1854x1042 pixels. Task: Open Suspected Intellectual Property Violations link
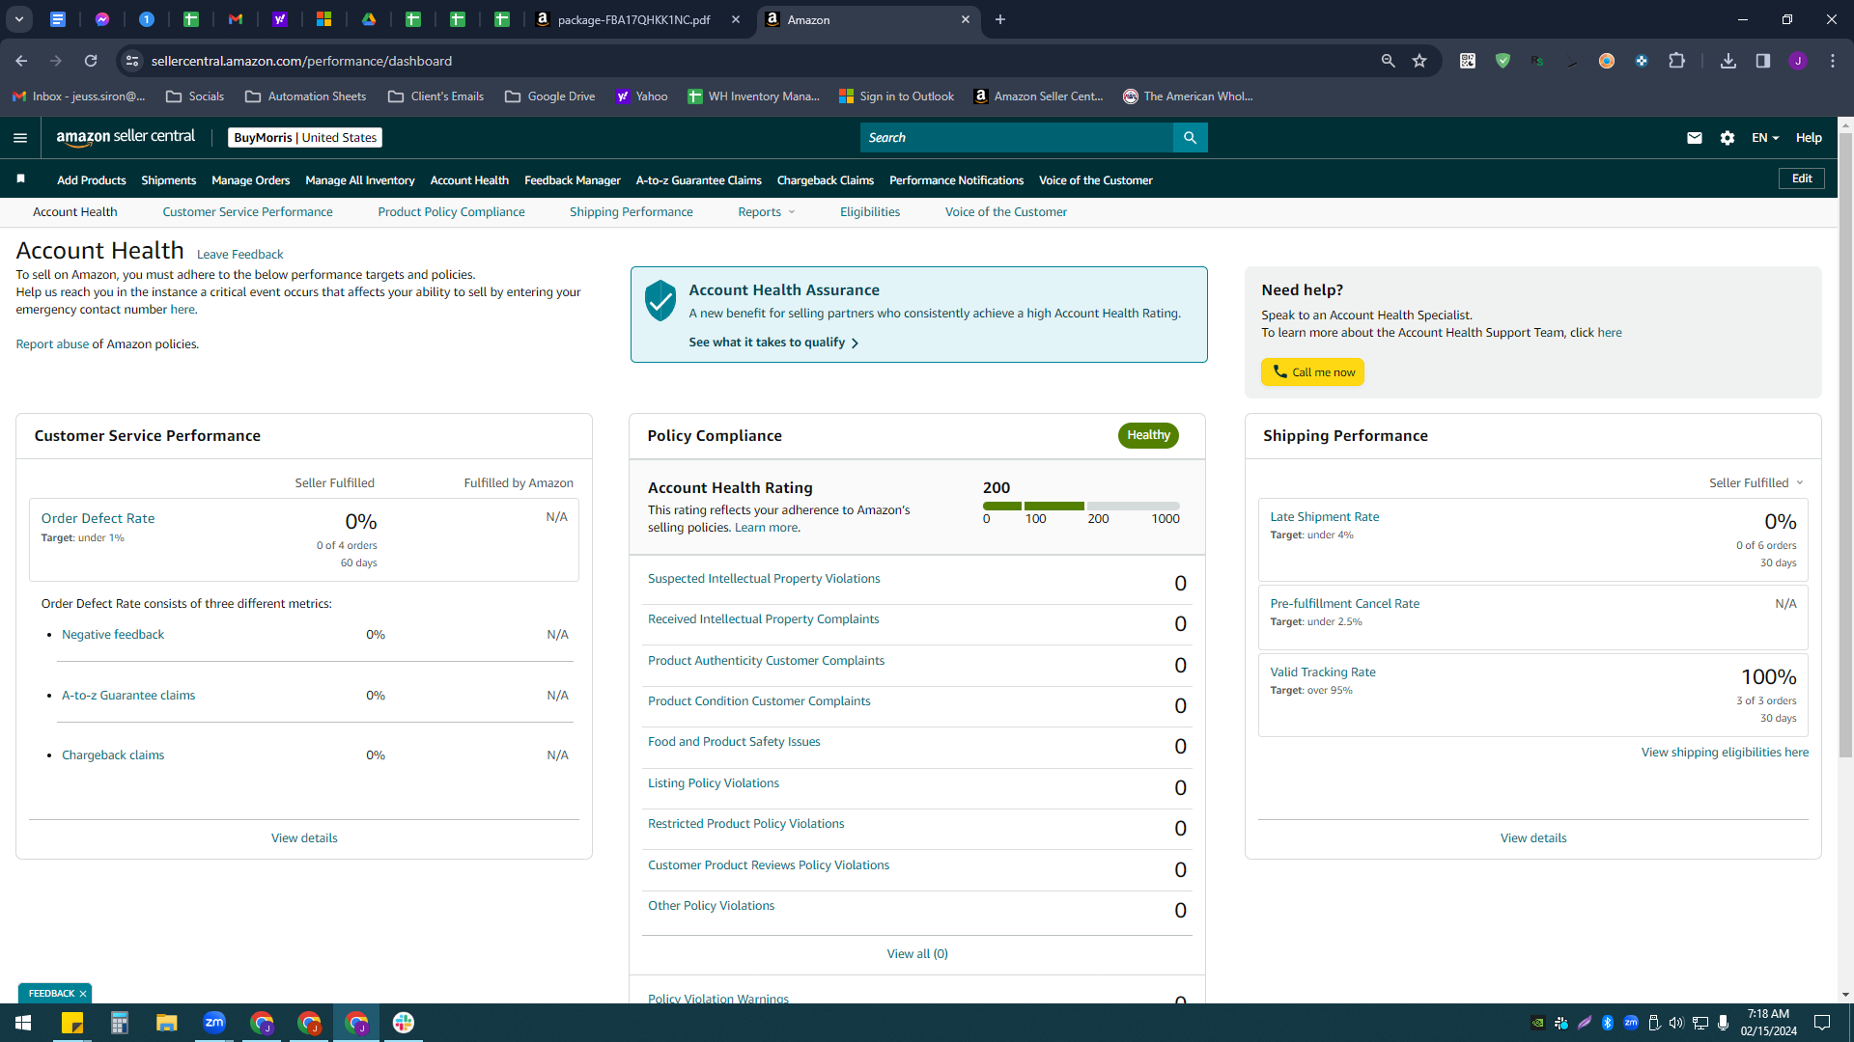click(764, 579)
